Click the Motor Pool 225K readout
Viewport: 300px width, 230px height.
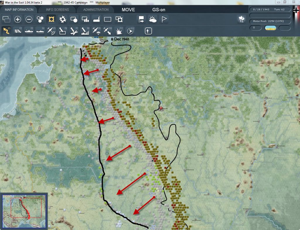click(x=270, y=21)
